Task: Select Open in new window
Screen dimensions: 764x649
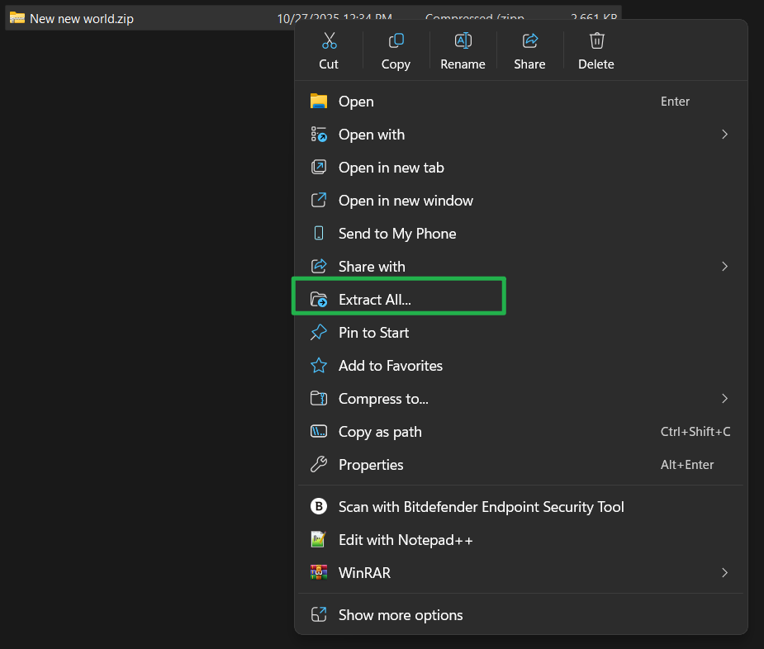Action: point(406,201)
